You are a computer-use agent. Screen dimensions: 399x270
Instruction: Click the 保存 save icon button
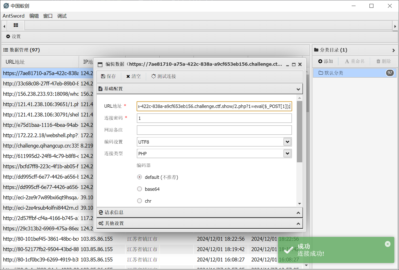click(108, 76)
